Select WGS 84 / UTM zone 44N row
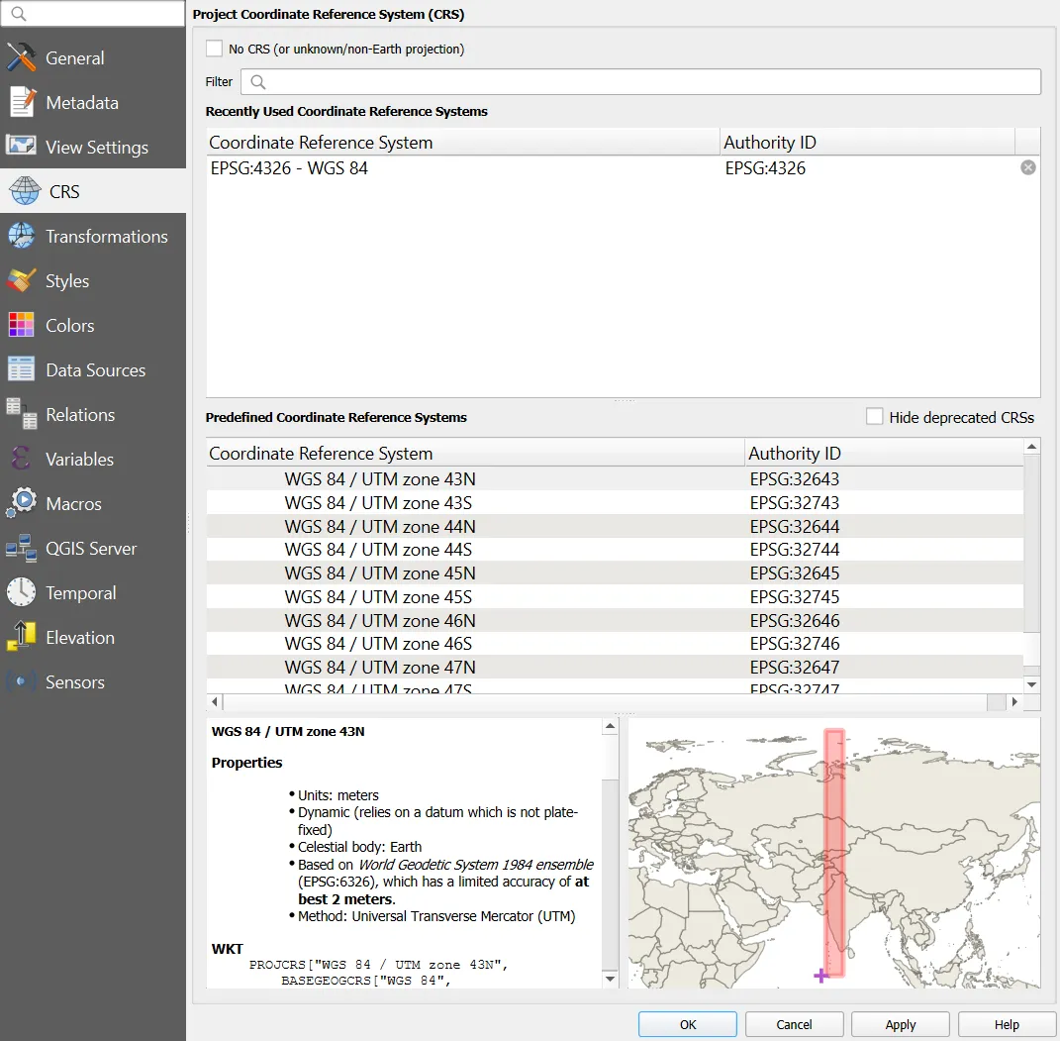This screenshot has height=1041, width=1060. [615, 526]
